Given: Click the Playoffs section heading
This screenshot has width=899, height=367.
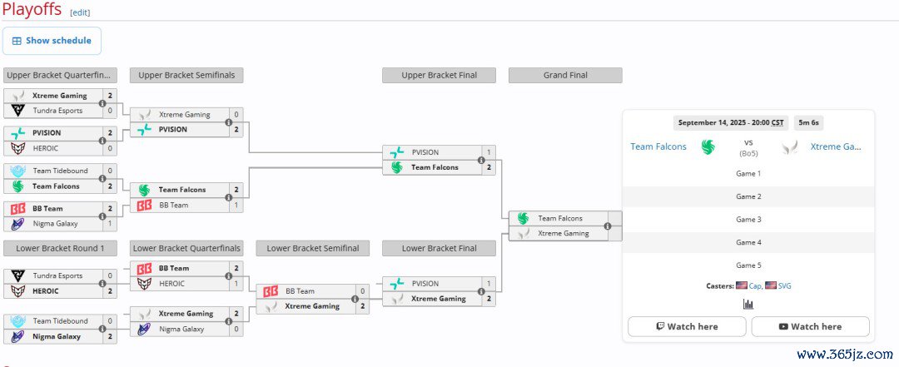Looking at the screenshot, I should click(32, 9).
